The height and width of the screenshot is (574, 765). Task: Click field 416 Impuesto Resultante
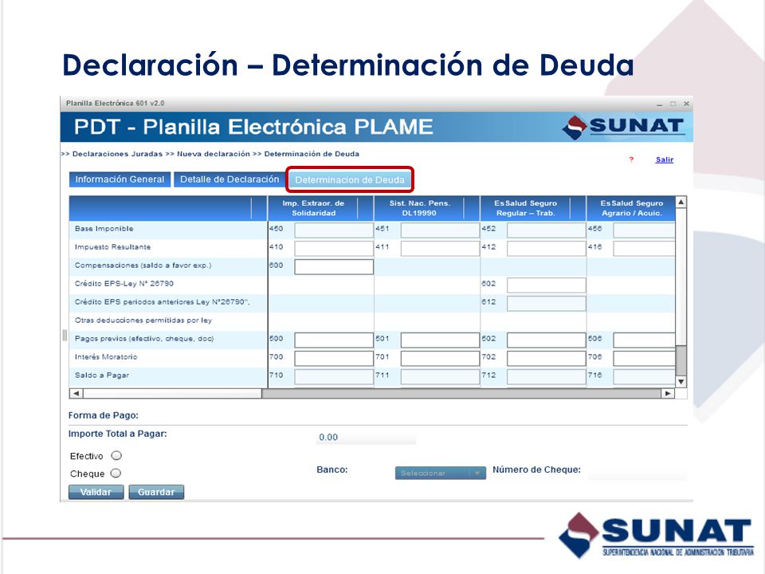click(644, 249)
